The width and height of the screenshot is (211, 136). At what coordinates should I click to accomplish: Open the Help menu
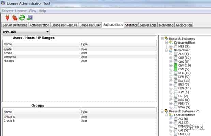pos(42,11)
